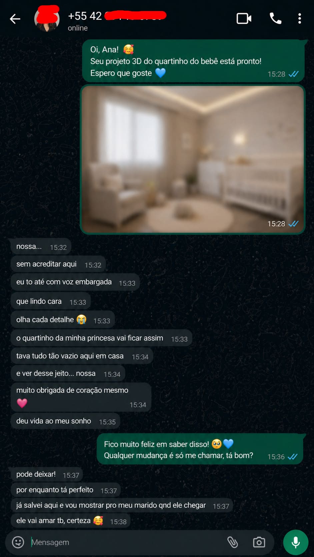314x557 pixels.
Task: Open the three-dot options menu
Action: click(x=300, y=19)
